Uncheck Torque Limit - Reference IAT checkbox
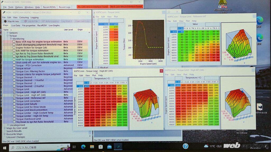 14,98
